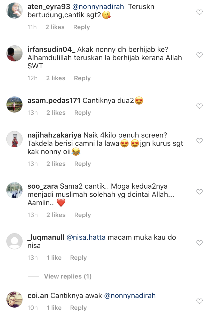This screenshot has height=314, width=214.
Task: Show 1 like on coi.an's comment
Action: tap(54, 308)
